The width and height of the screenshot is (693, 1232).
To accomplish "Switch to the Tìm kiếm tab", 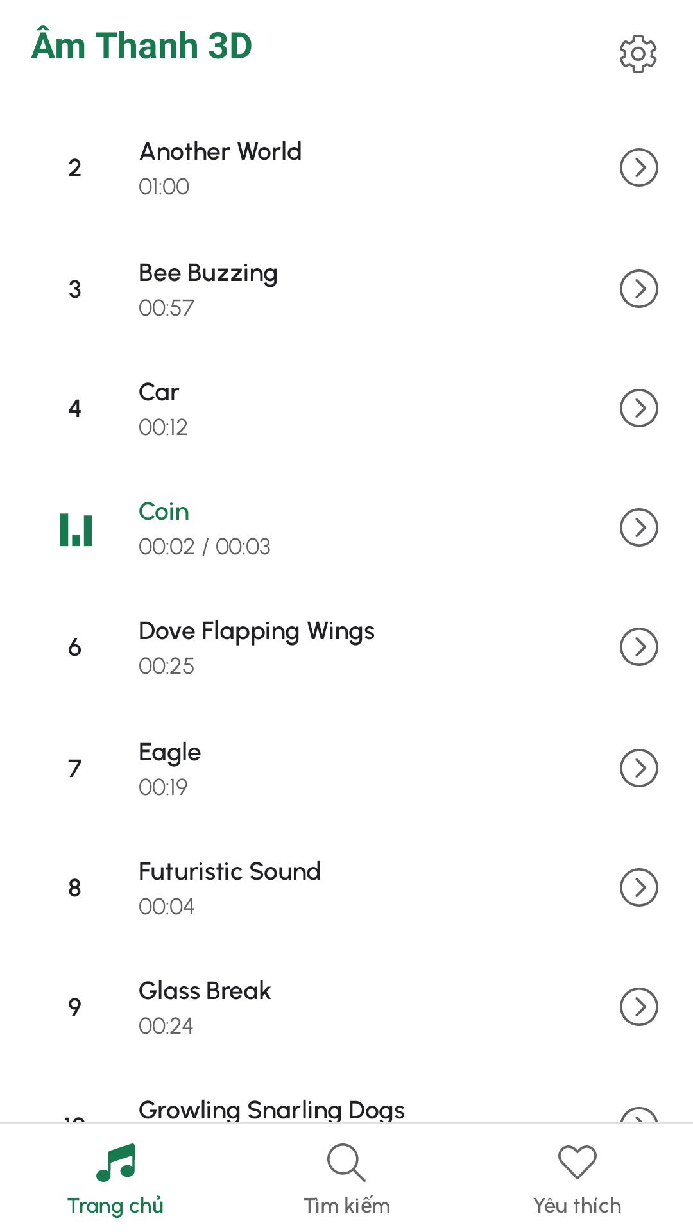I will 346,1178.
